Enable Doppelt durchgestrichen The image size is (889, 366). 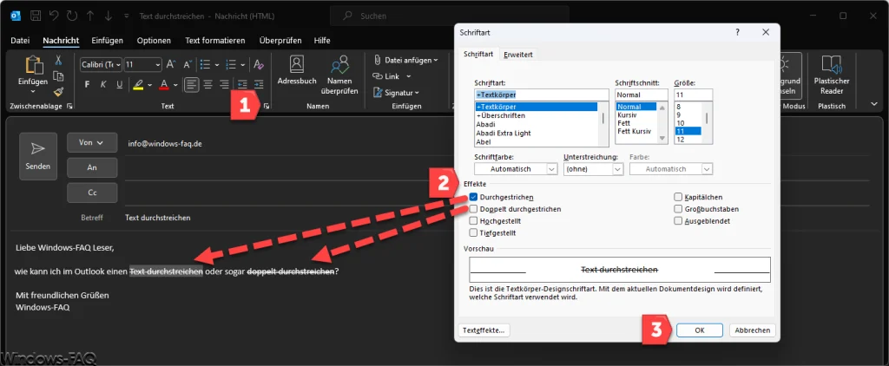tap(473, 209)
